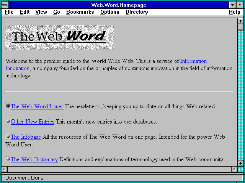This screenshot has width=245, height=183.
Task: Click the bullet icon beside The Infobase
Action: [8, 136]
